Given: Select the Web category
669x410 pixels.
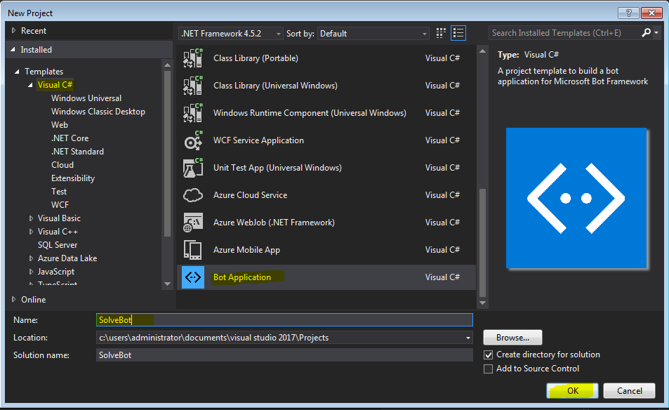Looking at the screenshot, I should pos(59,124).
